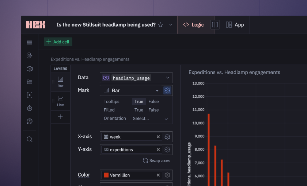Set Tooltips to True

click(x=139, y=102)
